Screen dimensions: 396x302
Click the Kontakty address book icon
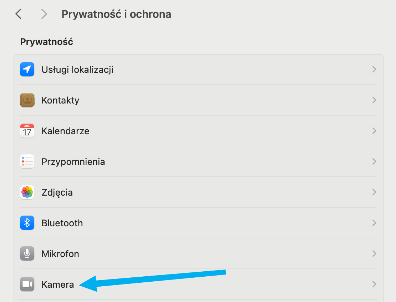coord(27,100)
